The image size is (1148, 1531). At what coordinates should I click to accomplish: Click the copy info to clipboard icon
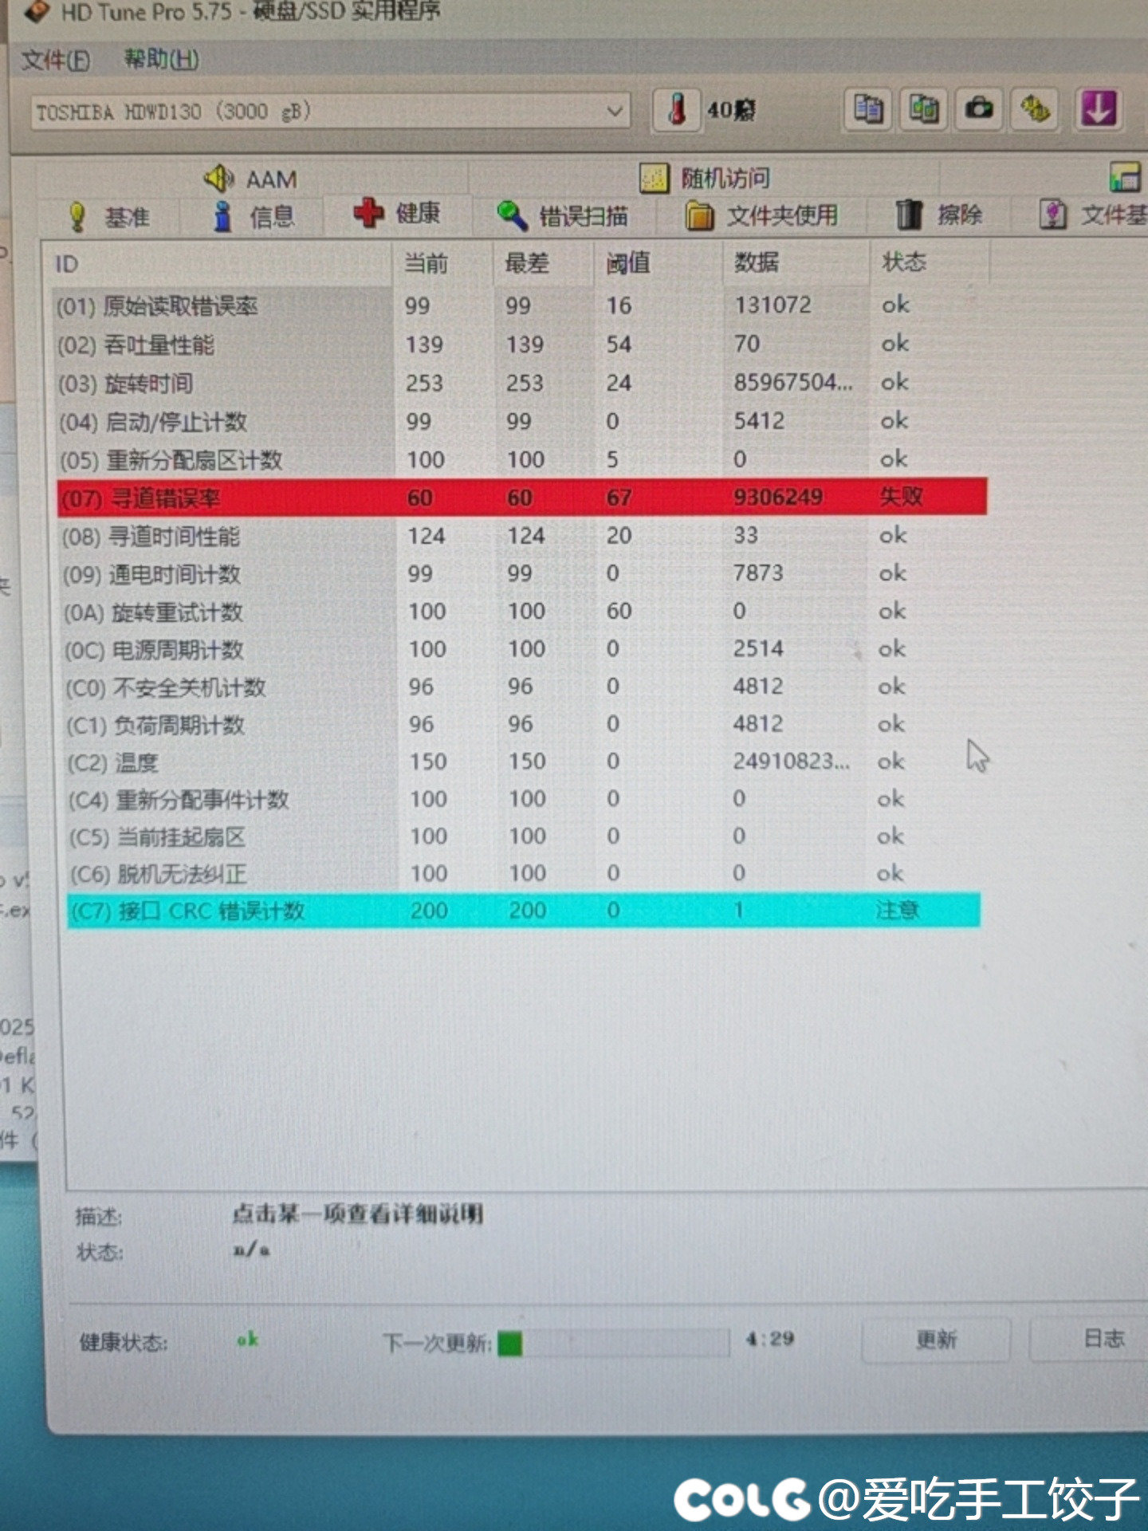pos(868,108)
